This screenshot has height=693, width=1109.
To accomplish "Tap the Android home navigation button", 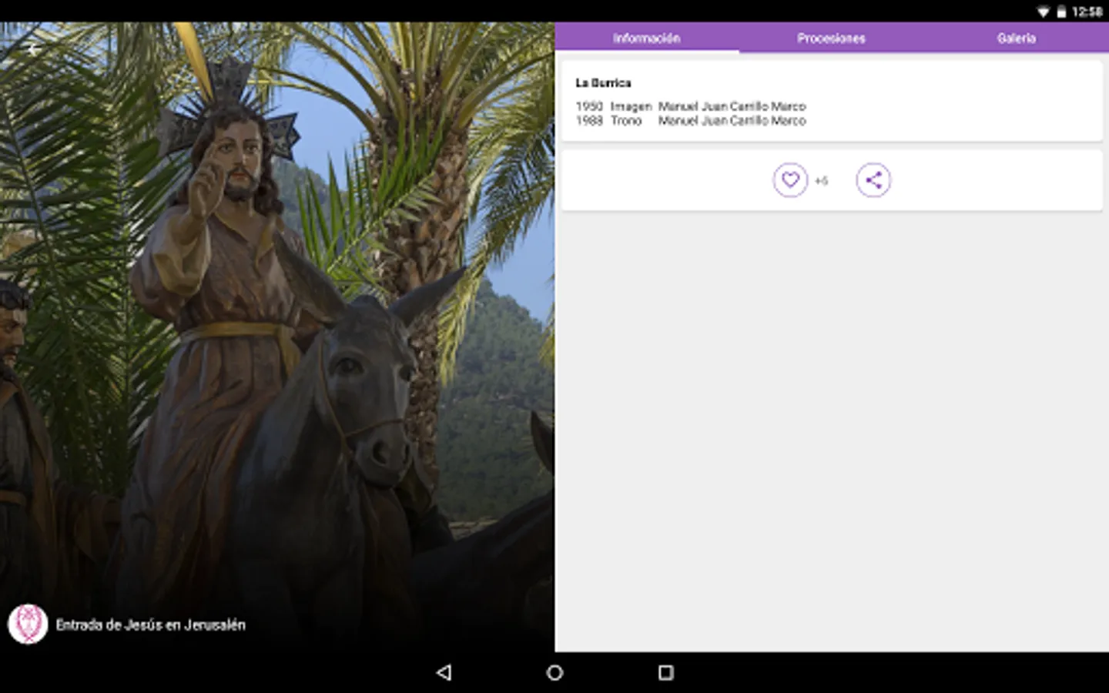I will pyautogui.click(x=554, y=672).
